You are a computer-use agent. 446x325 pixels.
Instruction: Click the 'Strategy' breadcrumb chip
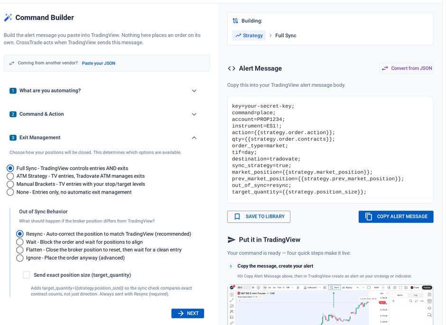pos(249,36)
